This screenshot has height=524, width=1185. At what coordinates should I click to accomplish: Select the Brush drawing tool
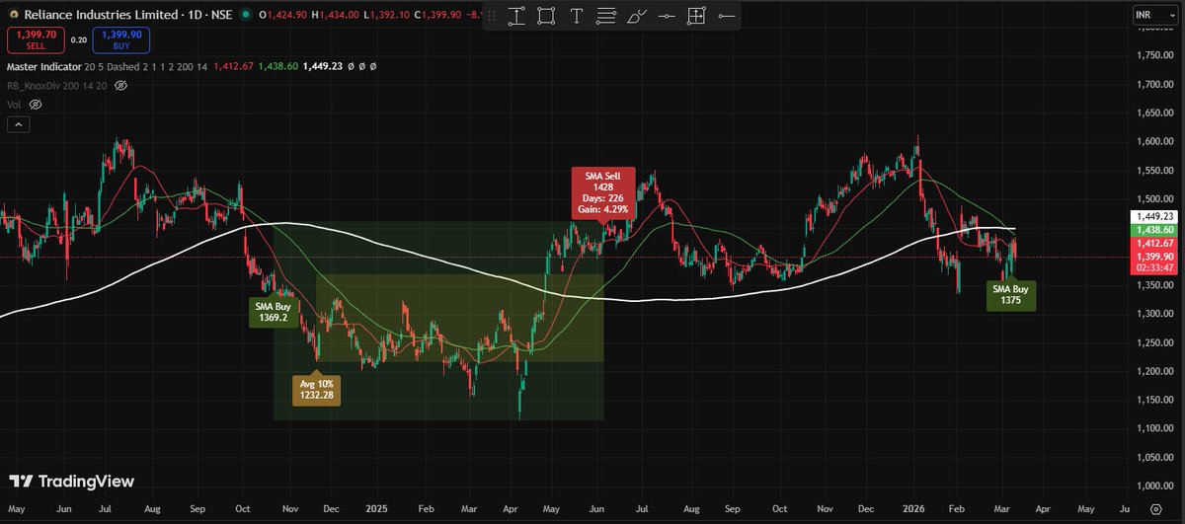pos(637,17)
